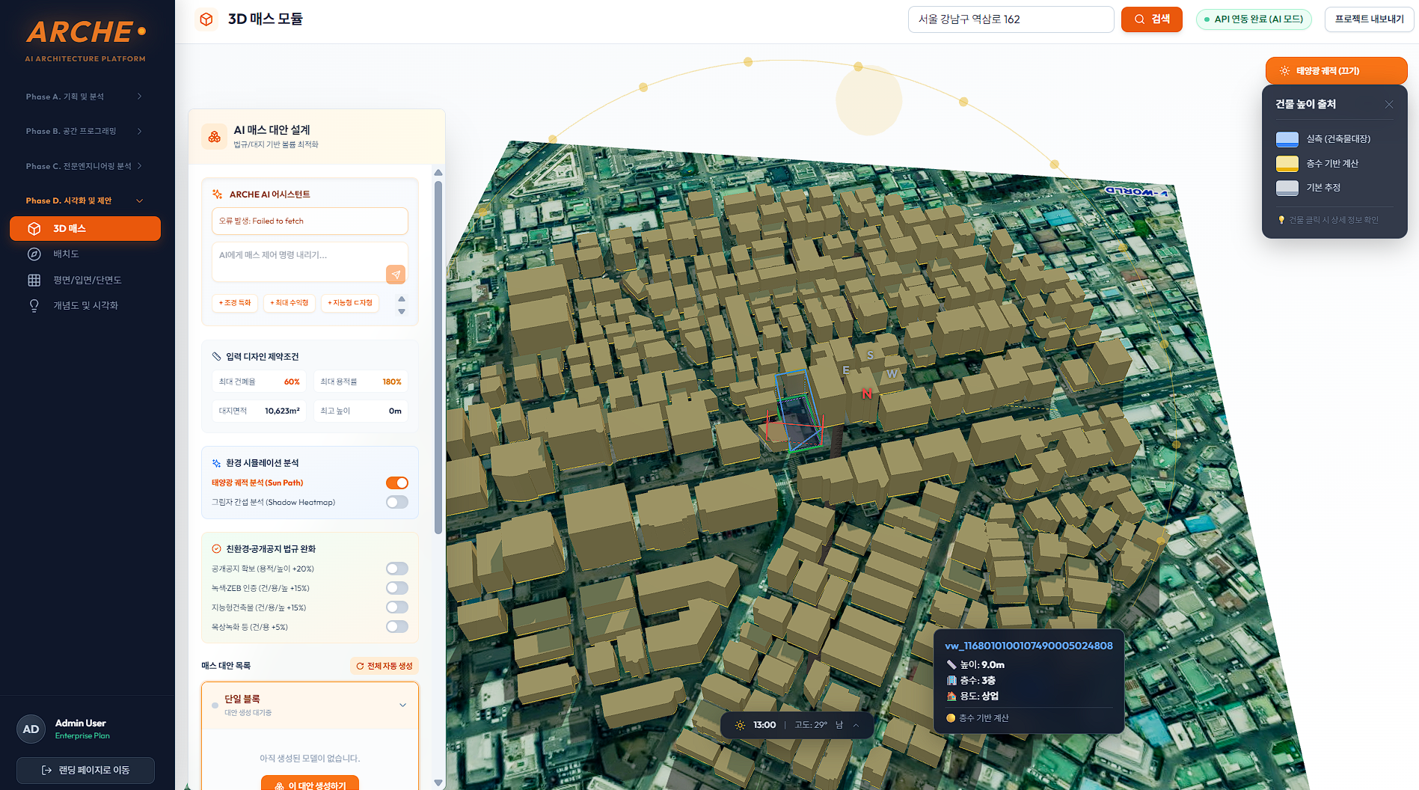This screenshot has height=790, width=1419.
Task: Click the up arrow beside the AI preset chips
Action: (402, 298)
